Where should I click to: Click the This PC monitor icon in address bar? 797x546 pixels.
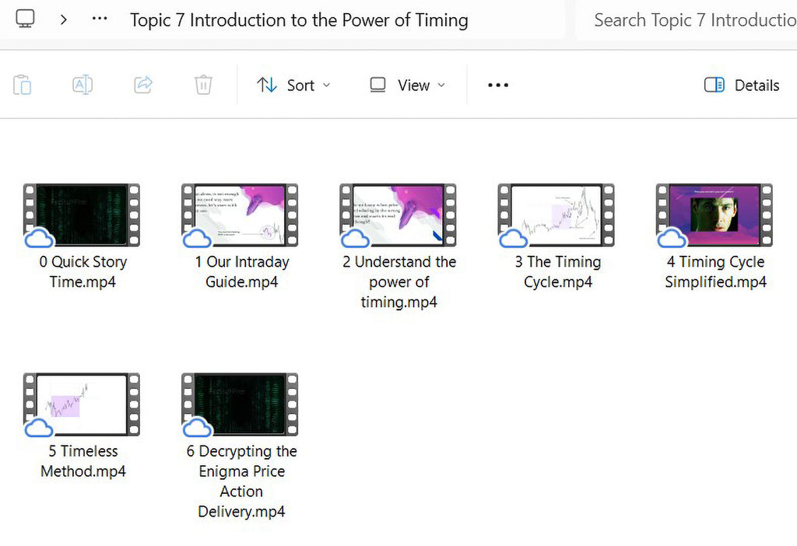[x=25, y=19]
